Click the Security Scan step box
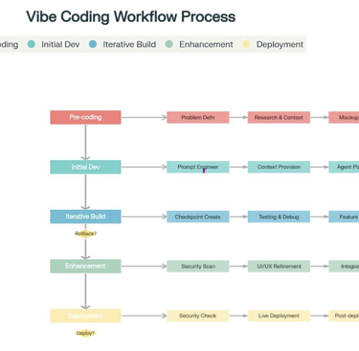 (x=198, y=267)
